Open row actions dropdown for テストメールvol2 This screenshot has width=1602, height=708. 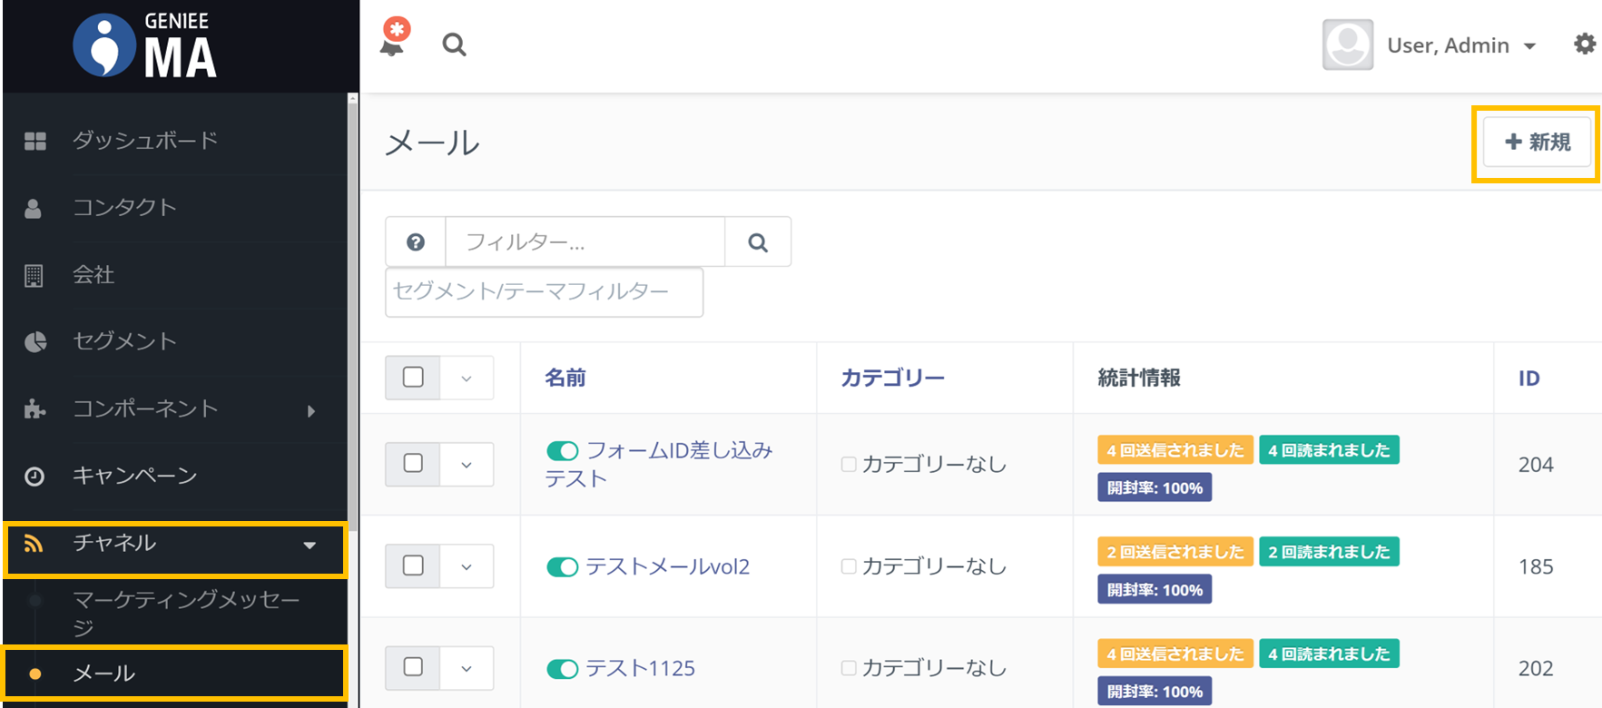467,567
